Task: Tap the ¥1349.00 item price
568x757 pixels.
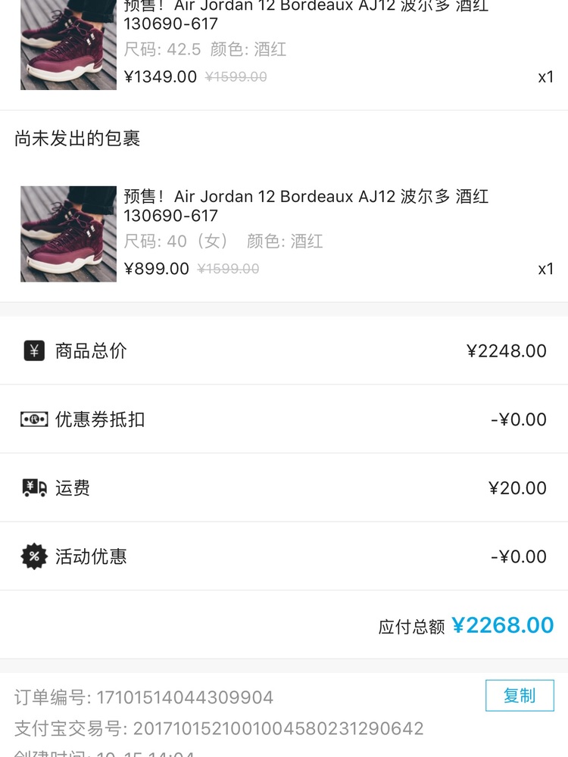Action: click(161, 76)
